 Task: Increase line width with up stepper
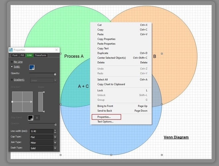coord(55,130)
